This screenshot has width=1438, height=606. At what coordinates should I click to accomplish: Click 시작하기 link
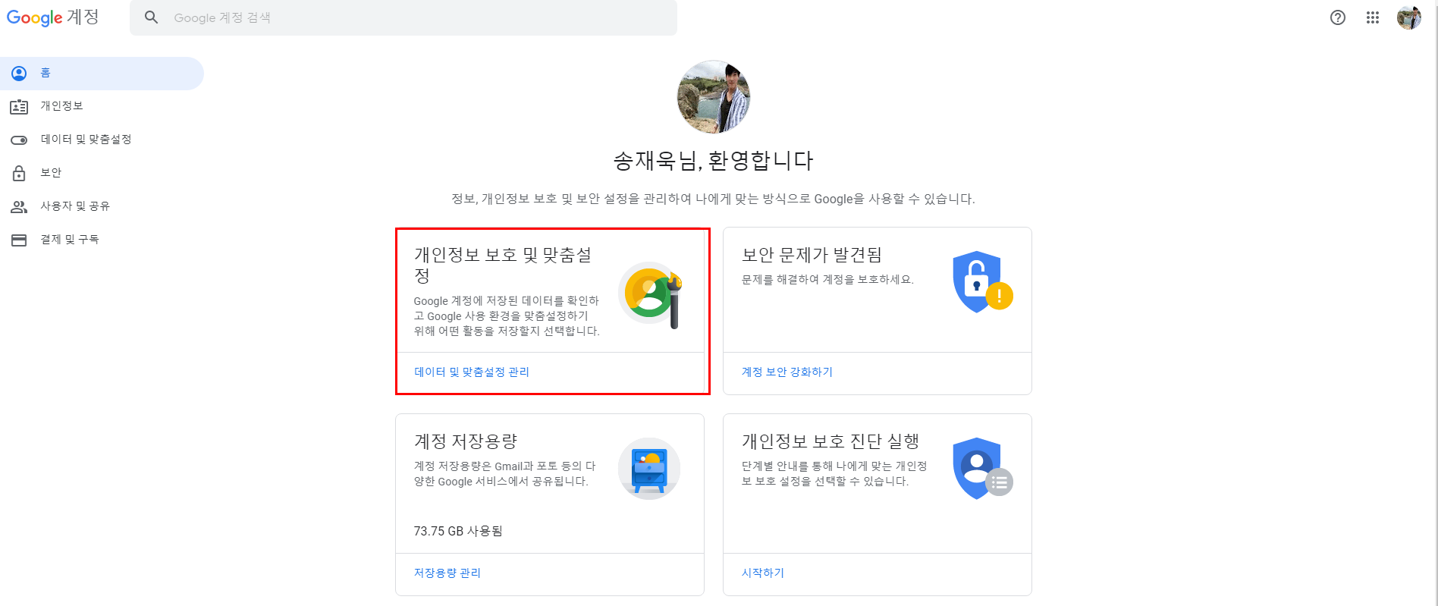pyautogui.click(x=763, y=573)
